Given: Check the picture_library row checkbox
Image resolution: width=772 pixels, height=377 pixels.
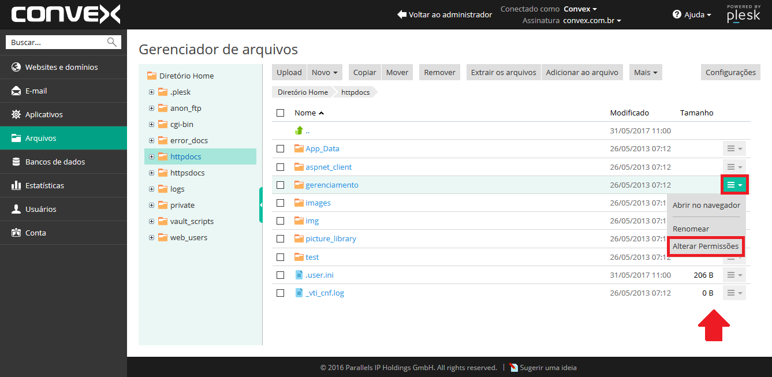Looking at the screenshot, I should click(x=281, y=238).
